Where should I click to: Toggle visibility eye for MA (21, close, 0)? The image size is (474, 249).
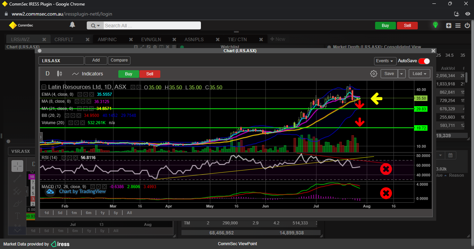[79, 109]
